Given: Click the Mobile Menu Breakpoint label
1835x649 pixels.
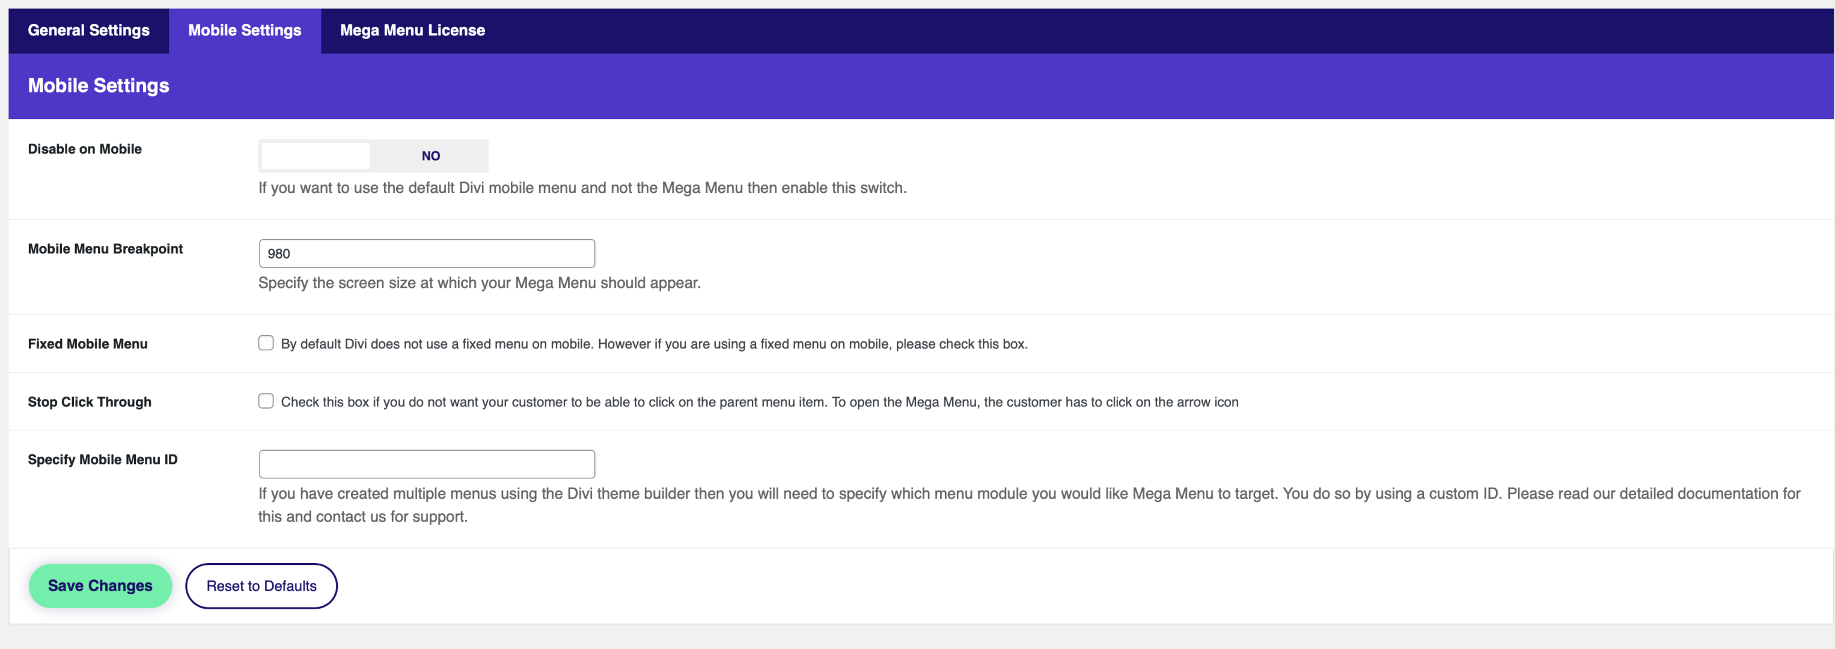Looking at the screenshot, I should click(x=105, y=249).
